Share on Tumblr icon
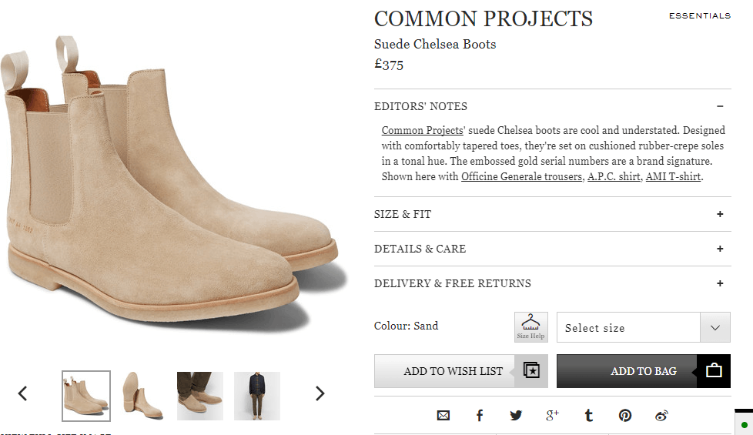Screen dimensions: 753x435 click(x=588, y=416)
